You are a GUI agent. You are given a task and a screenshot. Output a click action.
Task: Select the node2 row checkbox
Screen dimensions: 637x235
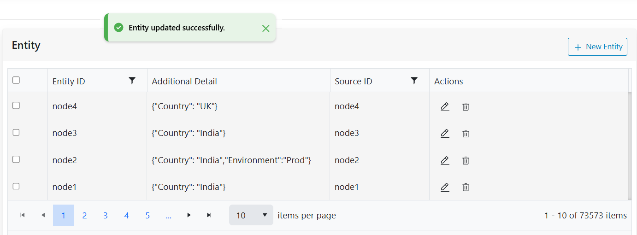click(x=16, y=159)
